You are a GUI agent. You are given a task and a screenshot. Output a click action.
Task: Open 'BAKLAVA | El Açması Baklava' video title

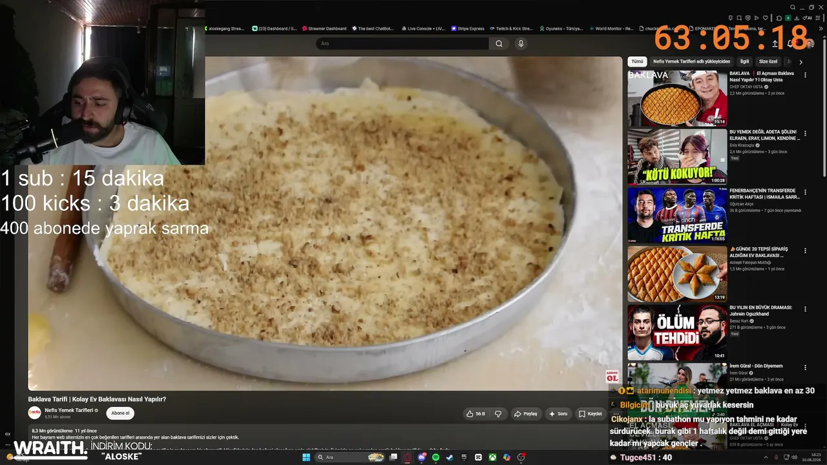click(x=762, y=76)
